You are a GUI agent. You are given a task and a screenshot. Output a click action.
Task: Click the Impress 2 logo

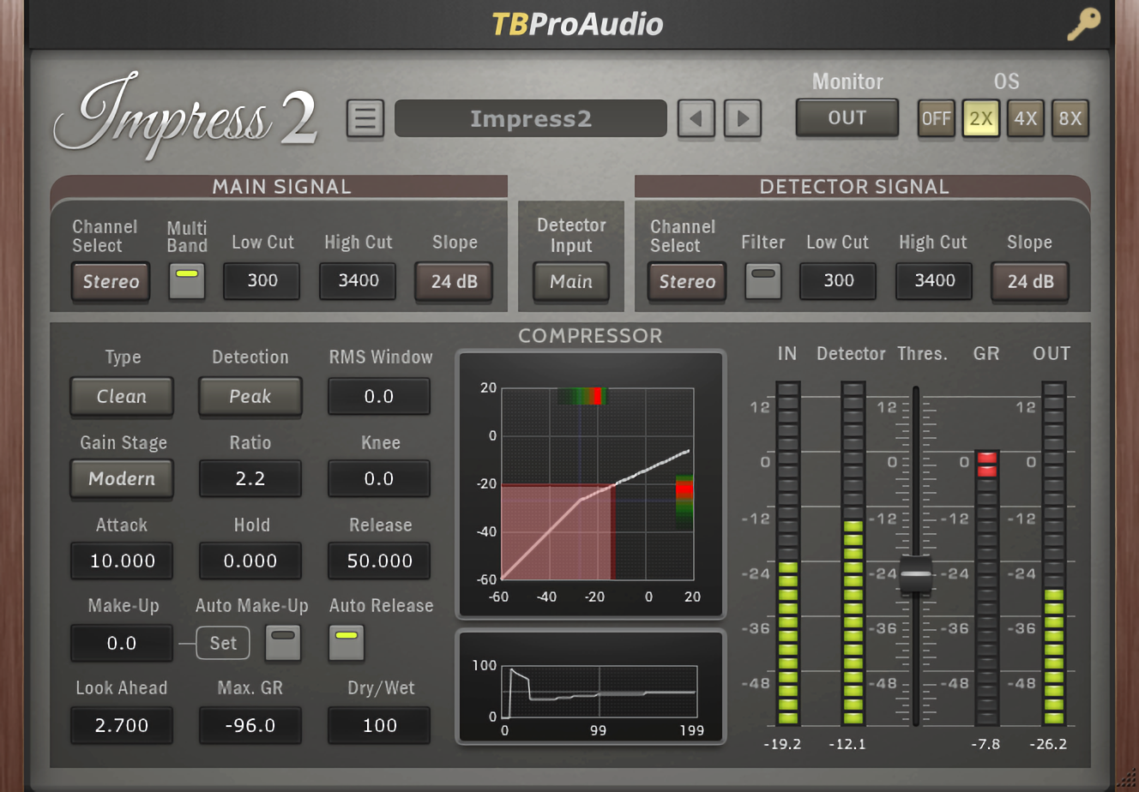click(x=185, y=117)
